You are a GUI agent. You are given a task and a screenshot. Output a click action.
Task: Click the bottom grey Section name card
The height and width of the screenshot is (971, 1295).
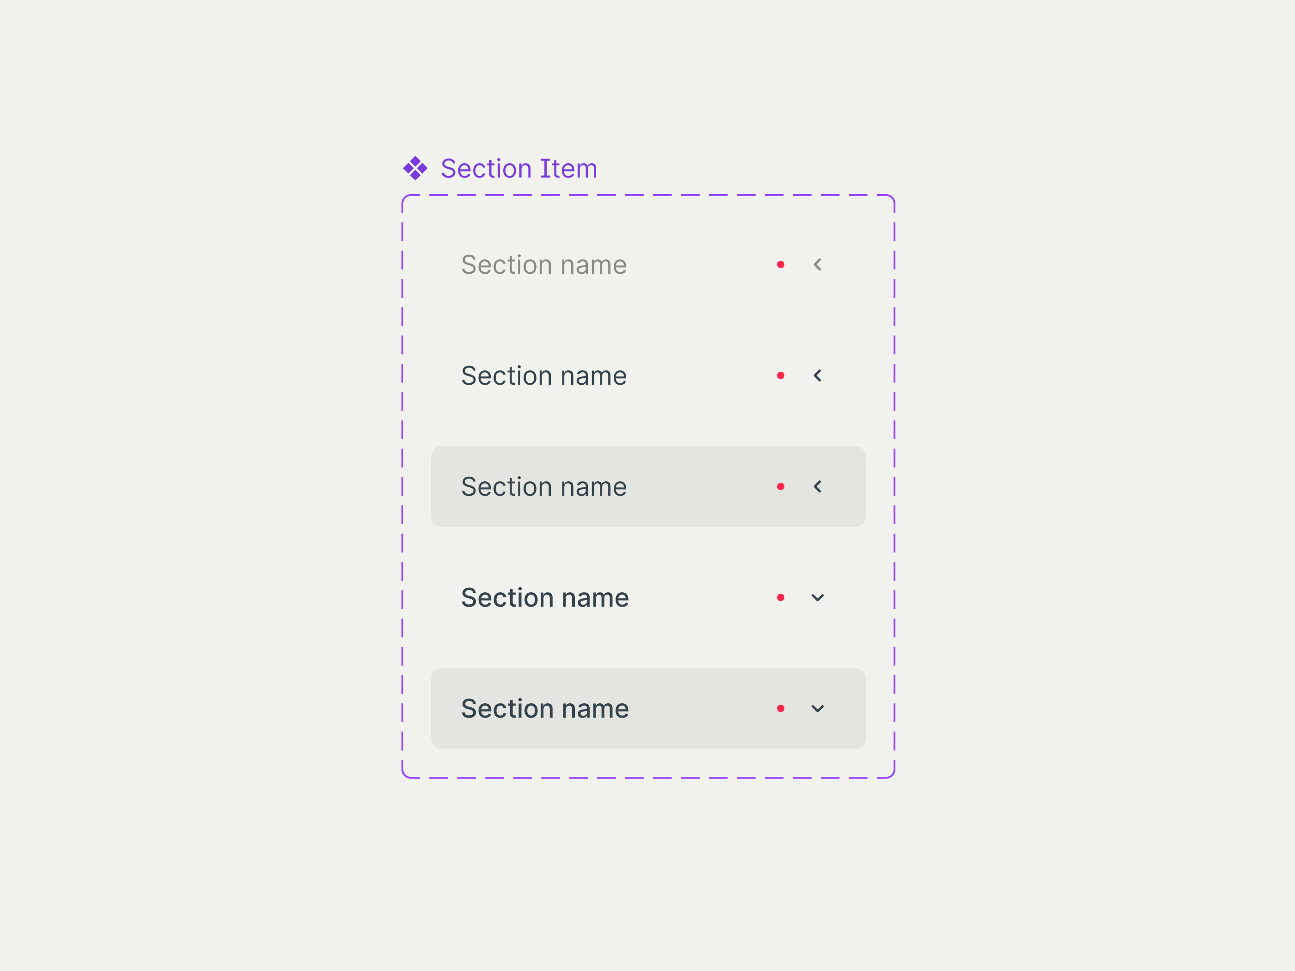647,708
